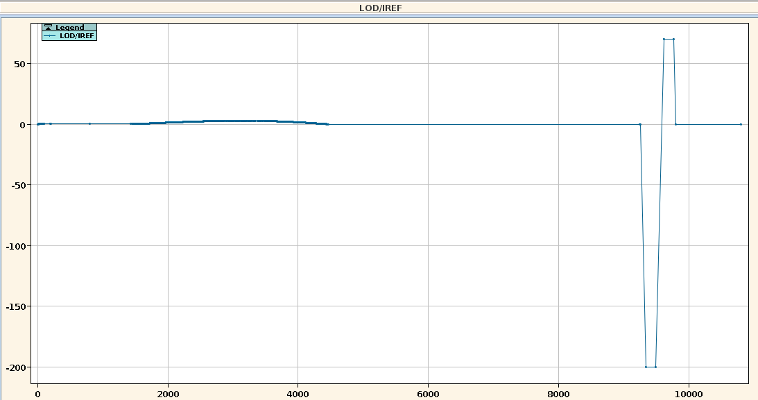Viewport: 758px width, 400px height.
Task: Click the LOD/IREF line sample in the legend
Action: [x=49, y=35]
